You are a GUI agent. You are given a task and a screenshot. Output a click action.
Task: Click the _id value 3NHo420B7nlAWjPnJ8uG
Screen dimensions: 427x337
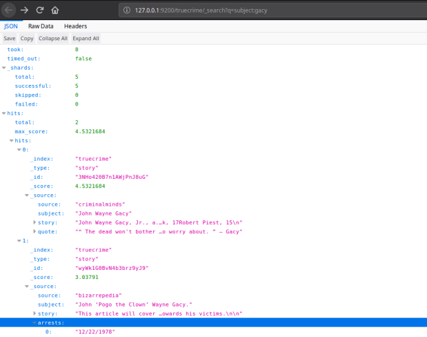[112, 177]
